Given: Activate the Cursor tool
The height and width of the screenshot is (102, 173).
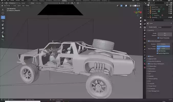Looking at the screenshot, I should pyautogui.click(x=3, y=13).
